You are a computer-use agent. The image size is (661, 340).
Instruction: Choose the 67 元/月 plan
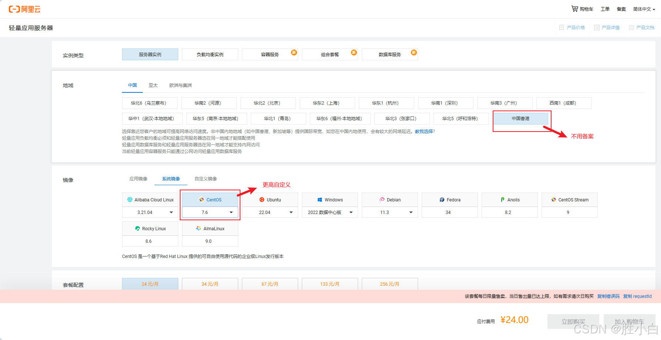tap(270, 284)
